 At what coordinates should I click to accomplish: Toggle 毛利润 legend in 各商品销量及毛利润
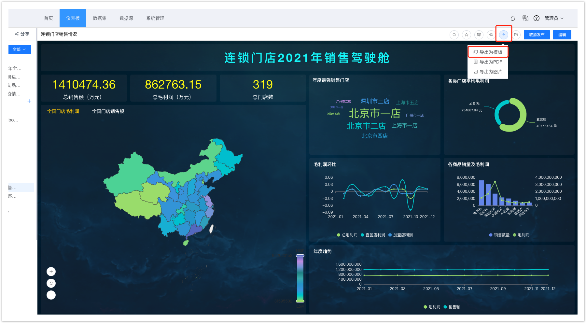pyautogui.click(x=521, y=235)
